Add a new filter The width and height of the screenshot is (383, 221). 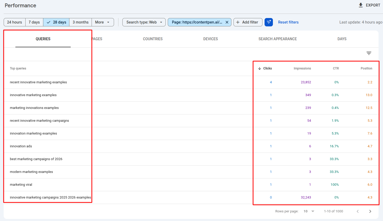click(248, 22)
